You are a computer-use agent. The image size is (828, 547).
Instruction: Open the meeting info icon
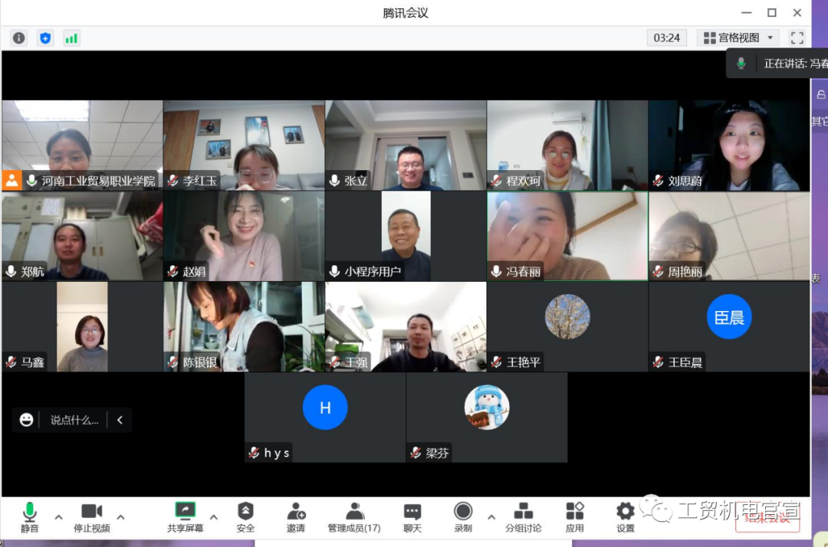(x=18, y=38)
